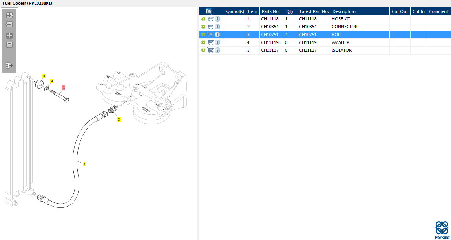
Task: Click green gear icon for HOSE KIT row
Action: click(203, 19)
